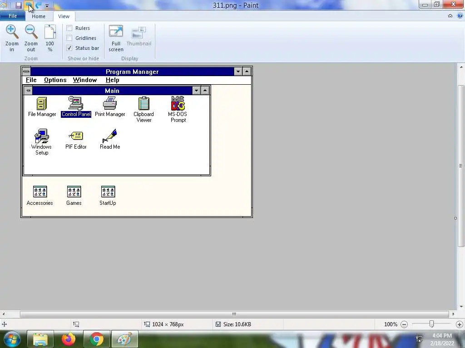Click the Print Manager printer icon
The height and width of the screenshot is (348, 465).
(x=110, y=103)
